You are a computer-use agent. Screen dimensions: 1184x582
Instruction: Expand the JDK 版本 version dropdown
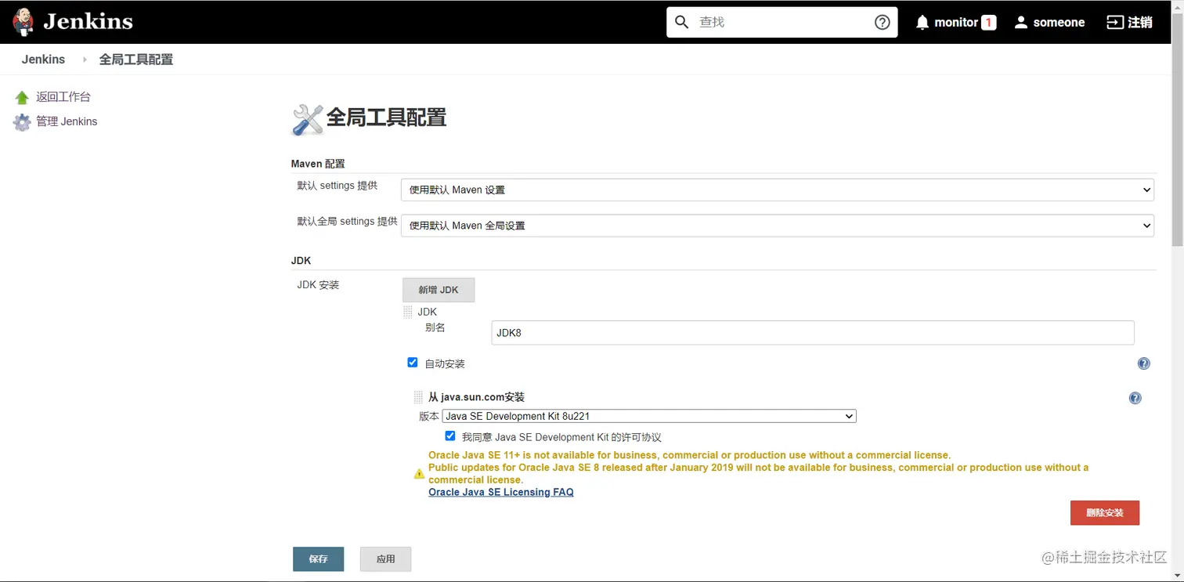(x=649, y=416)
